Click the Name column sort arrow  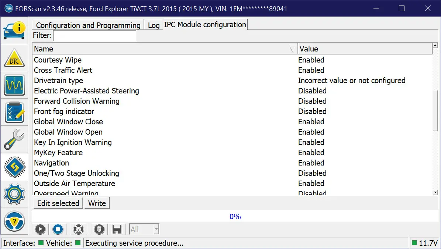coord(293,49)
